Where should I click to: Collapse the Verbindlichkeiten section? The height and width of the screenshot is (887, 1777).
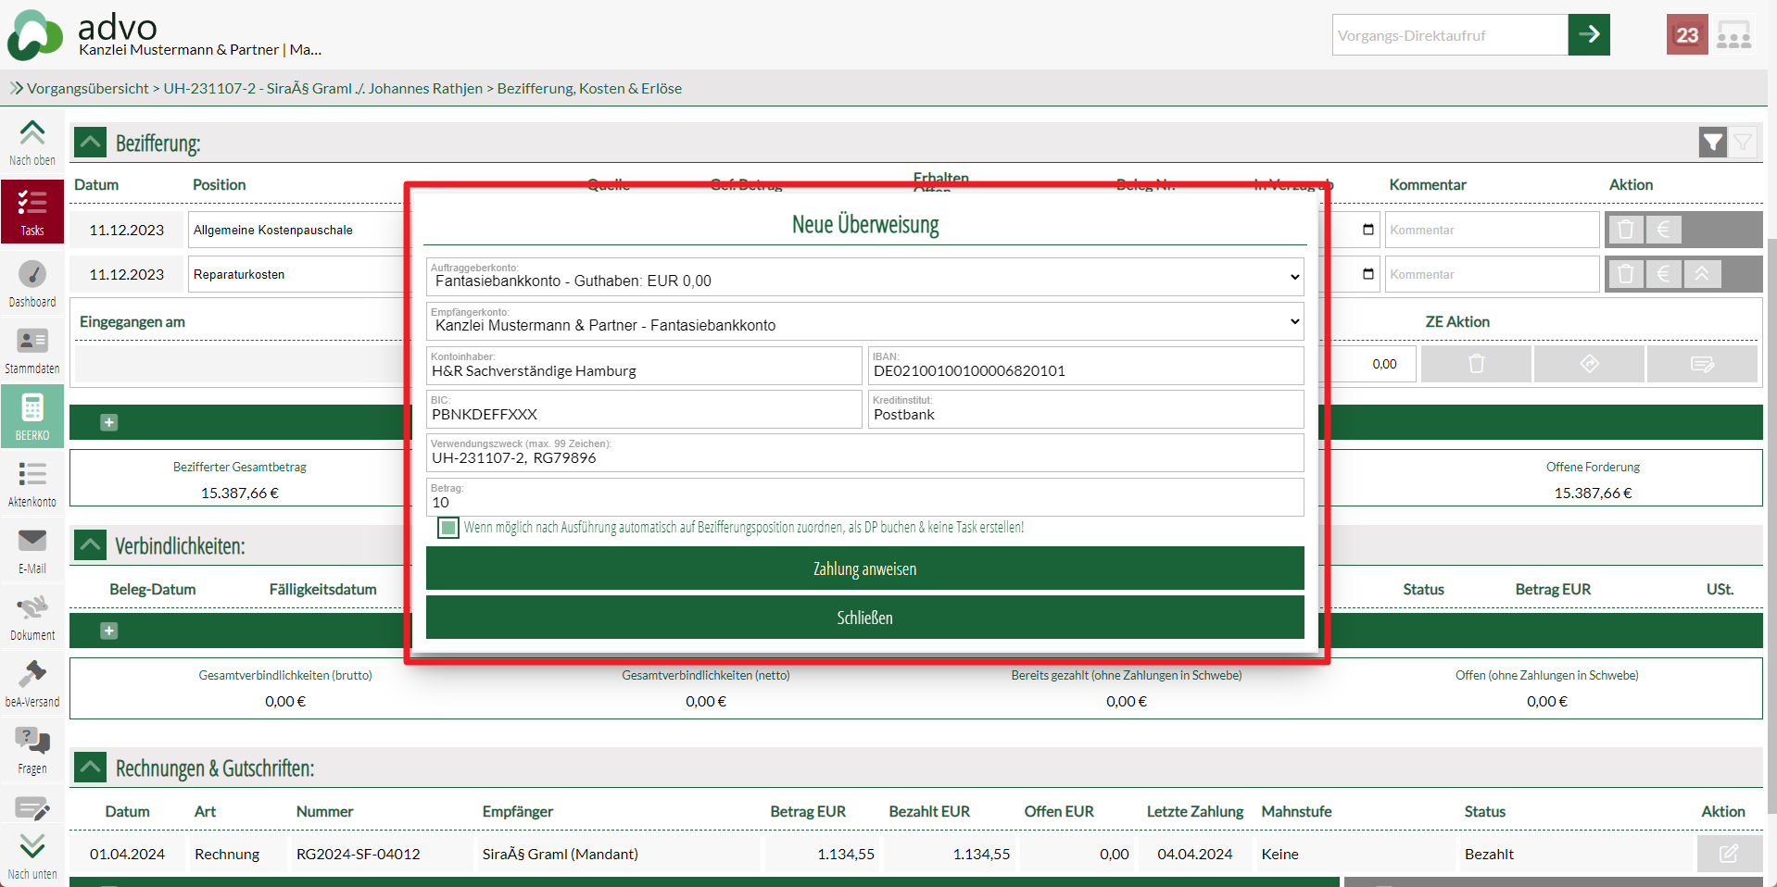pyautogui.click(x=91, y=545)
